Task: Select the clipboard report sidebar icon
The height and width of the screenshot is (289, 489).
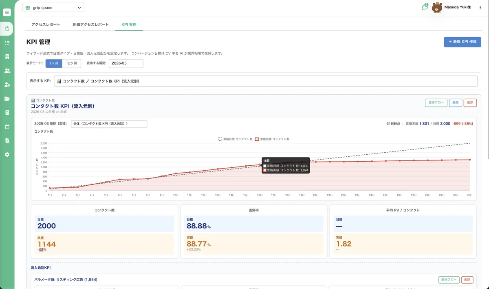Action: click(7, 29)
